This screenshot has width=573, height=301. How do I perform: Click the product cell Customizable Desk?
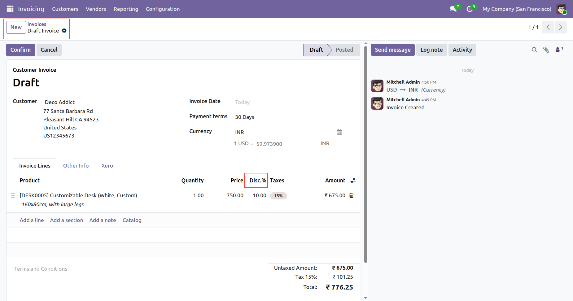(78, 195)
